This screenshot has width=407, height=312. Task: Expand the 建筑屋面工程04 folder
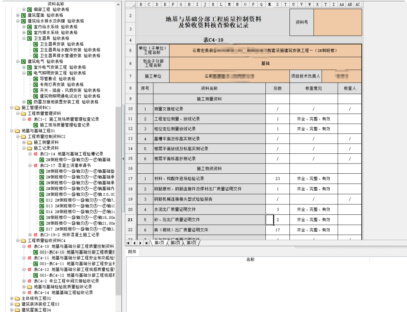[x=12, y=310]
